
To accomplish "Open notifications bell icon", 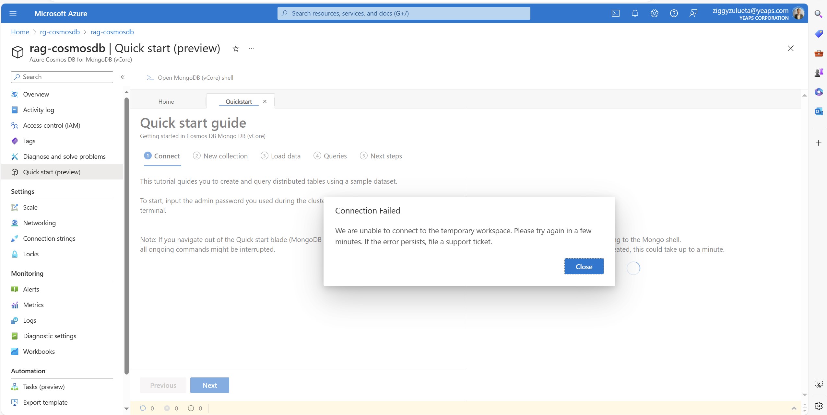I will coord(635,13).
